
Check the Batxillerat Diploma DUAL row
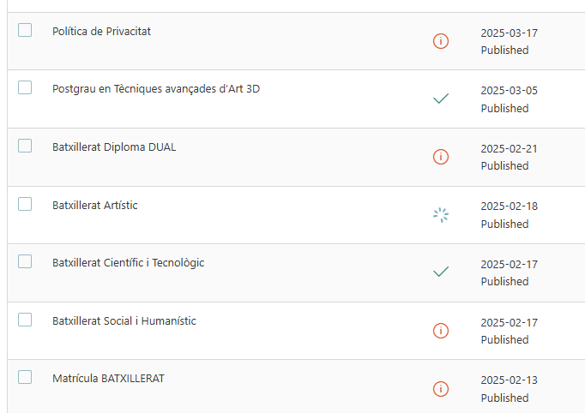pos(25,146)
